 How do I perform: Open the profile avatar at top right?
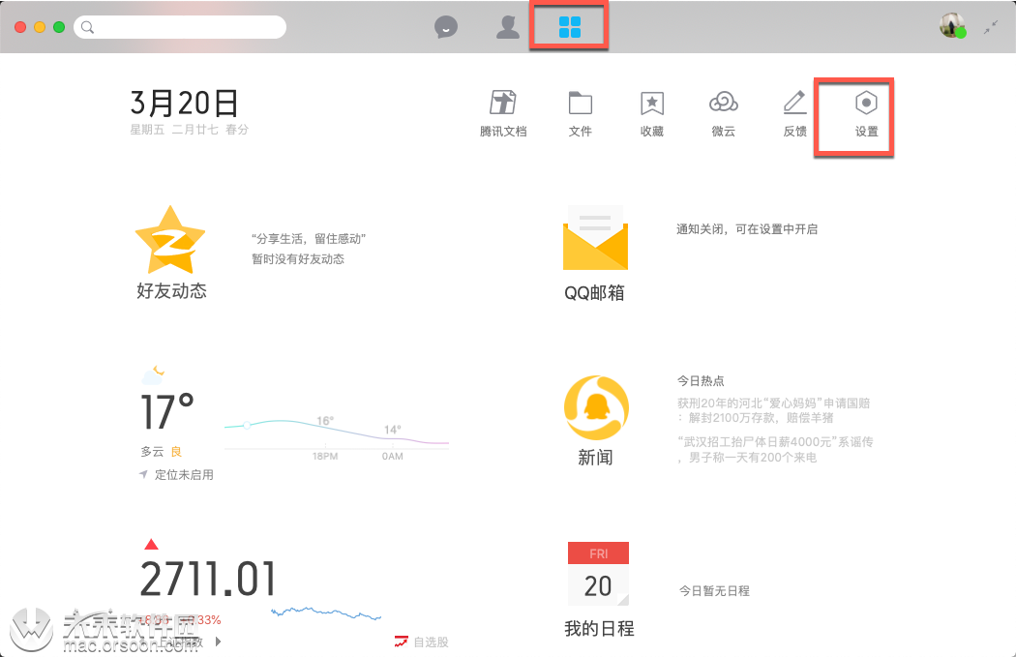click(x=952, y=26)
